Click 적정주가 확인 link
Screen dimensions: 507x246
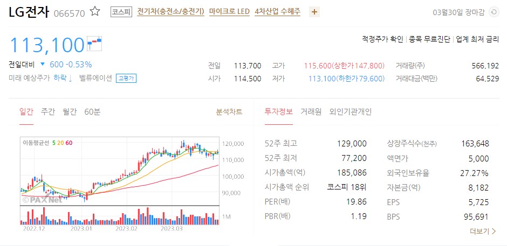tap(382, 39)
